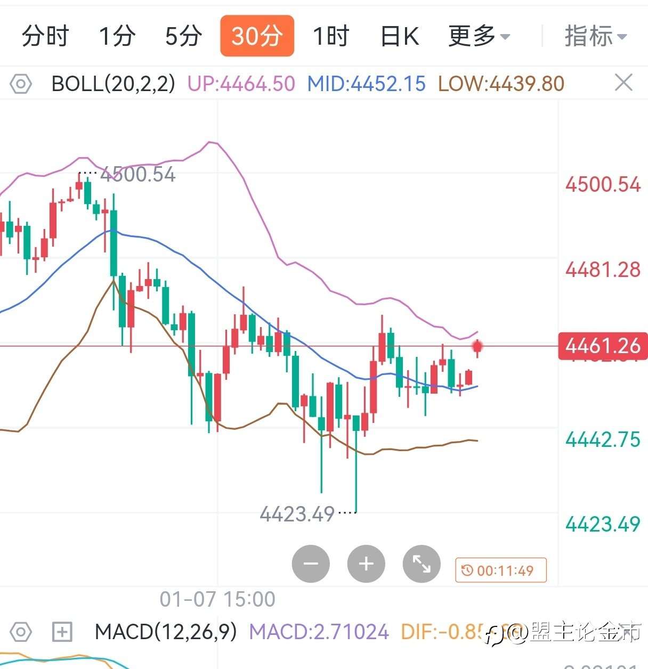Screen dimensions: 648x669
Task: Zoom out the chart with the minus icon
Action: (311, 564)
